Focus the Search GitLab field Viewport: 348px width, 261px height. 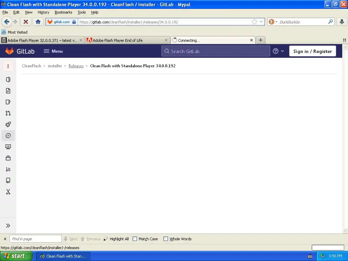pos(215,51)
